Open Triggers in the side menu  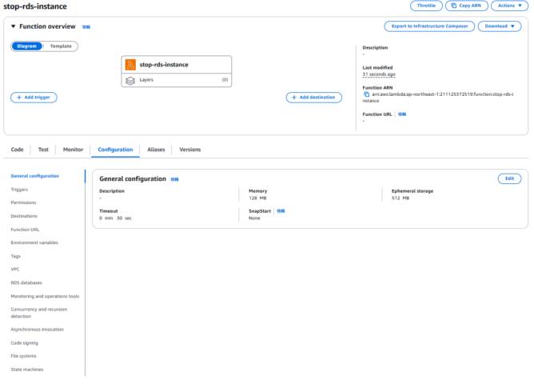(19, 190)
